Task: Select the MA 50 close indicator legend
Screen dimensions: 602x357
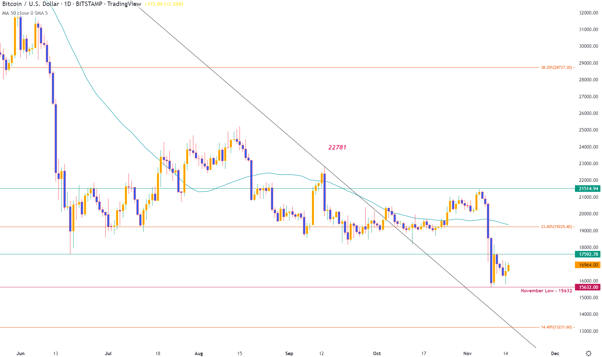Action: 25,13
